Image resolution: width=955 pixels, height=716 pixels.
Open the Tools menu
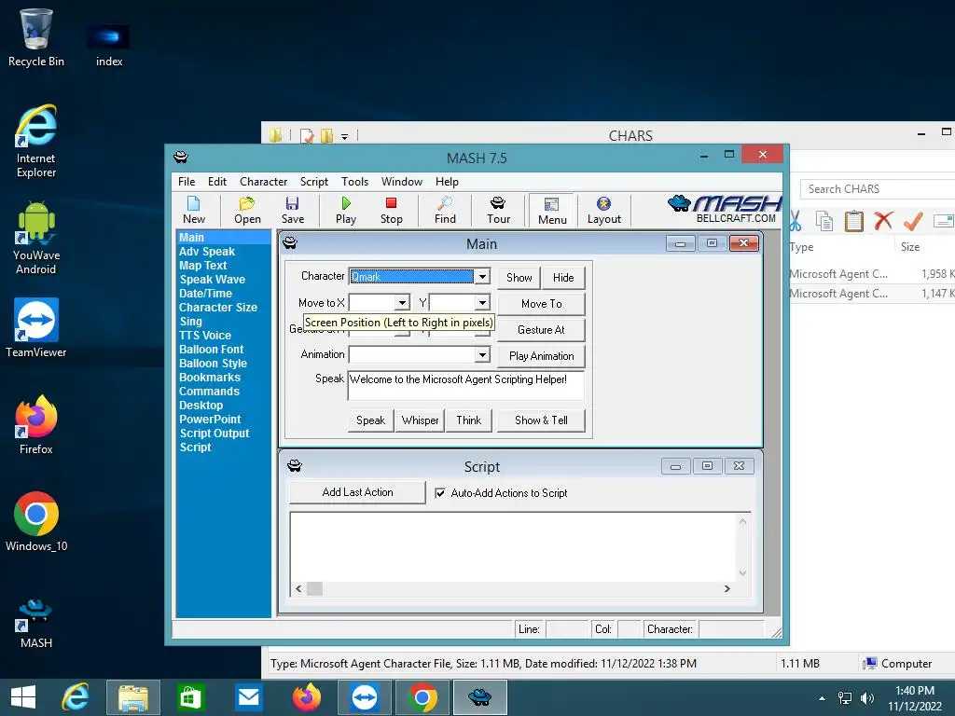click(354, 182)
